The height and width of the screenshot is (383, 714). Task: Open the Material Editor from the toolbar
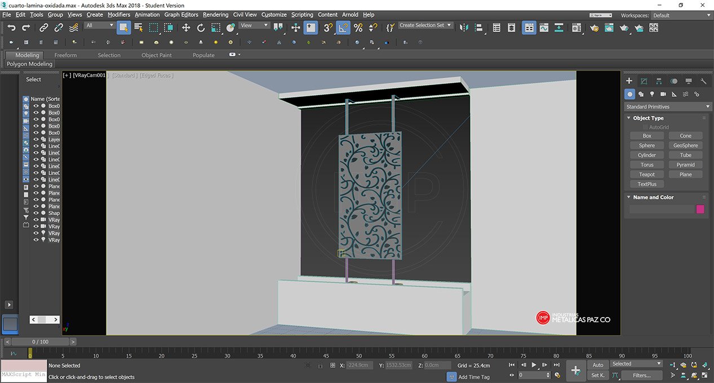[576, 28]
